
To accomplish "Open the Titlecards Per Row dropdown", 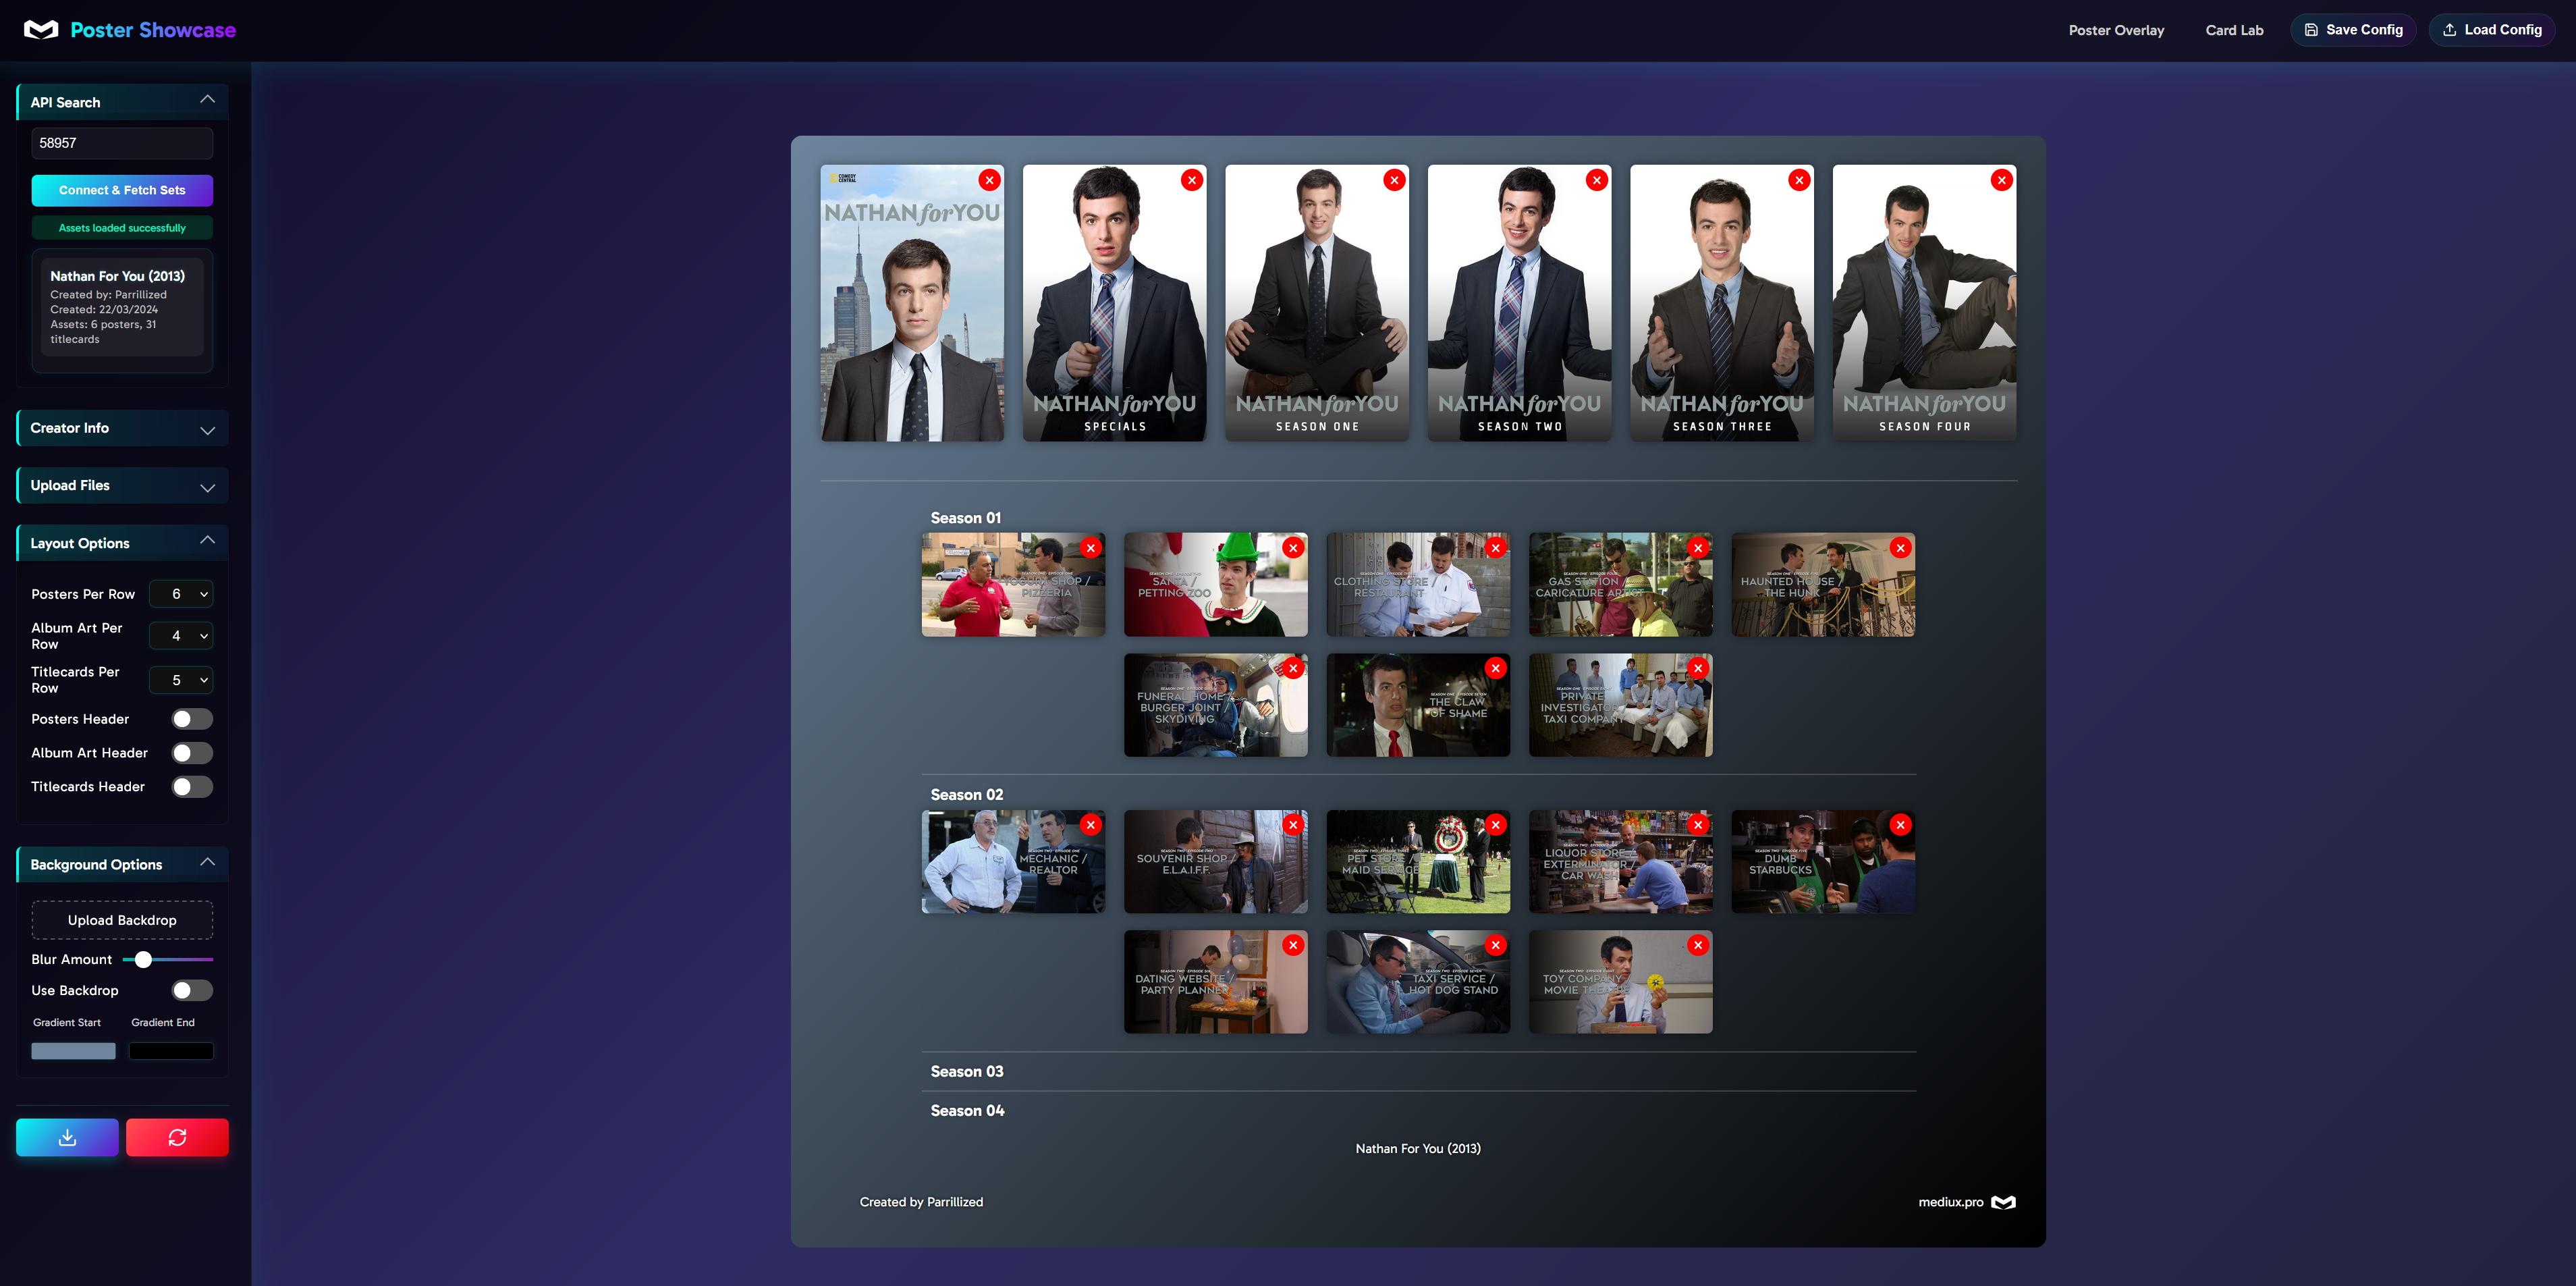I will click(x=181, y=680).
